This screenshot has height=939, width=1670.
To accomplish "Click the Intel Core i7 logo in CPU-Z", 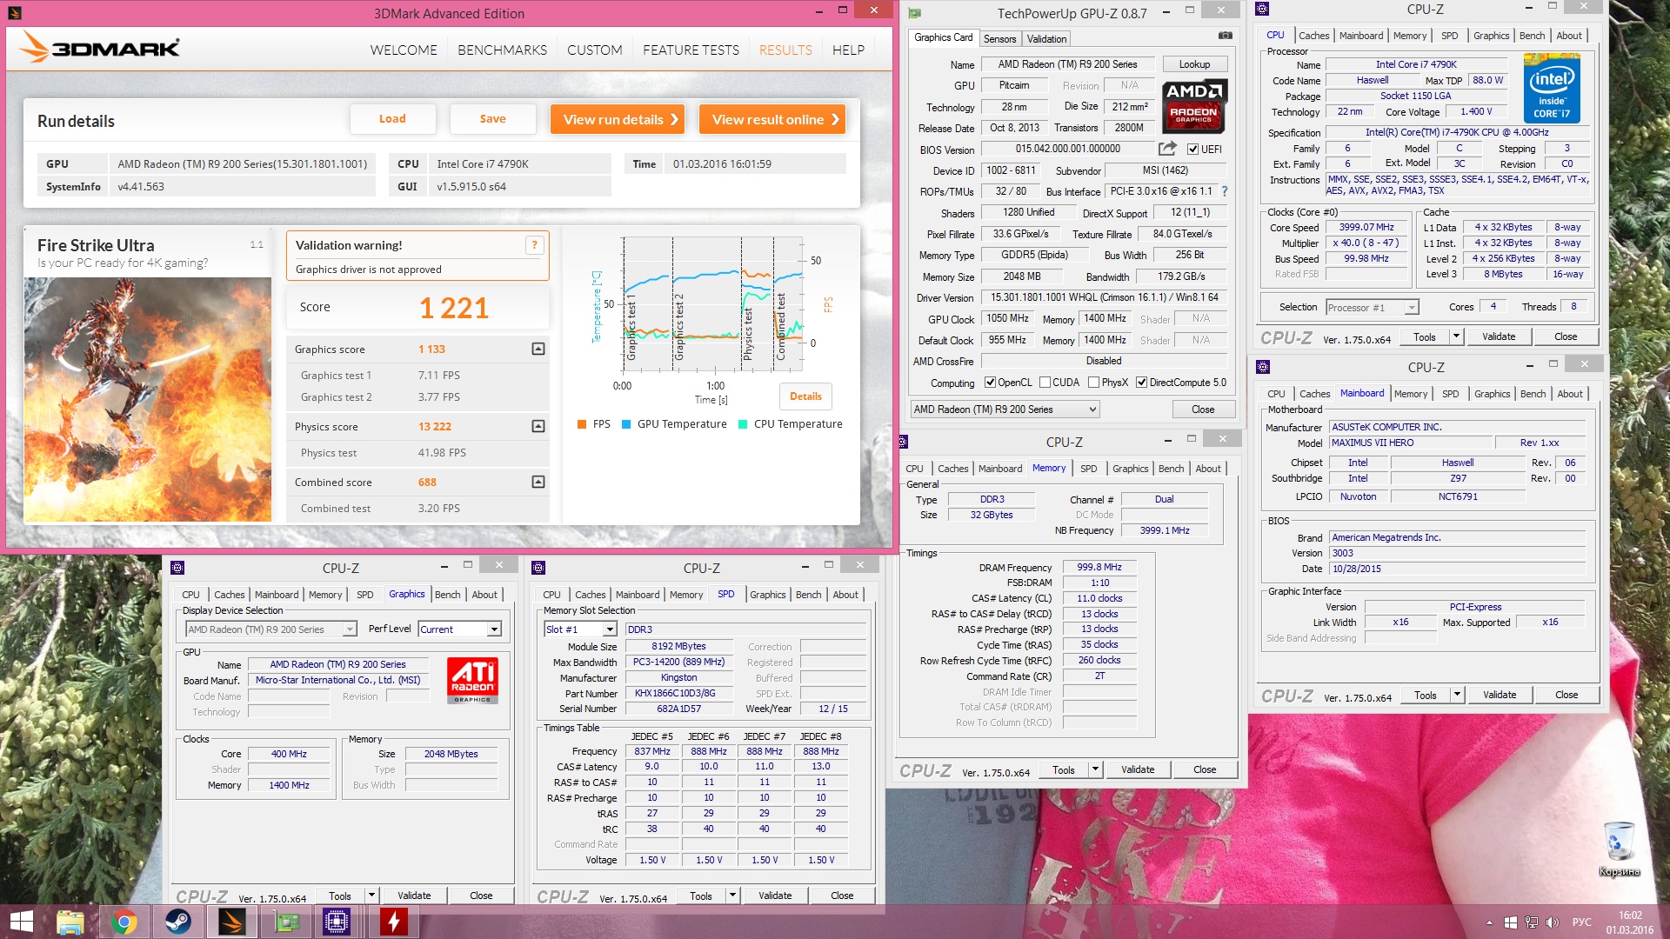I will [1552, 88].
